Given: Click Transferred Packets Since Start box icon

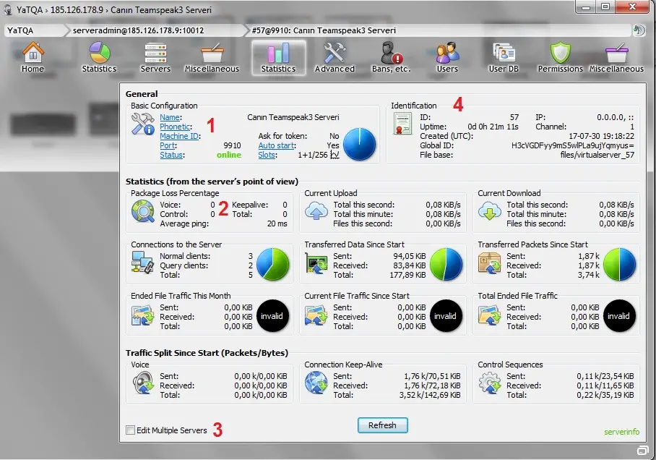Looking at the screenshot, I should (x=490, y=263).
